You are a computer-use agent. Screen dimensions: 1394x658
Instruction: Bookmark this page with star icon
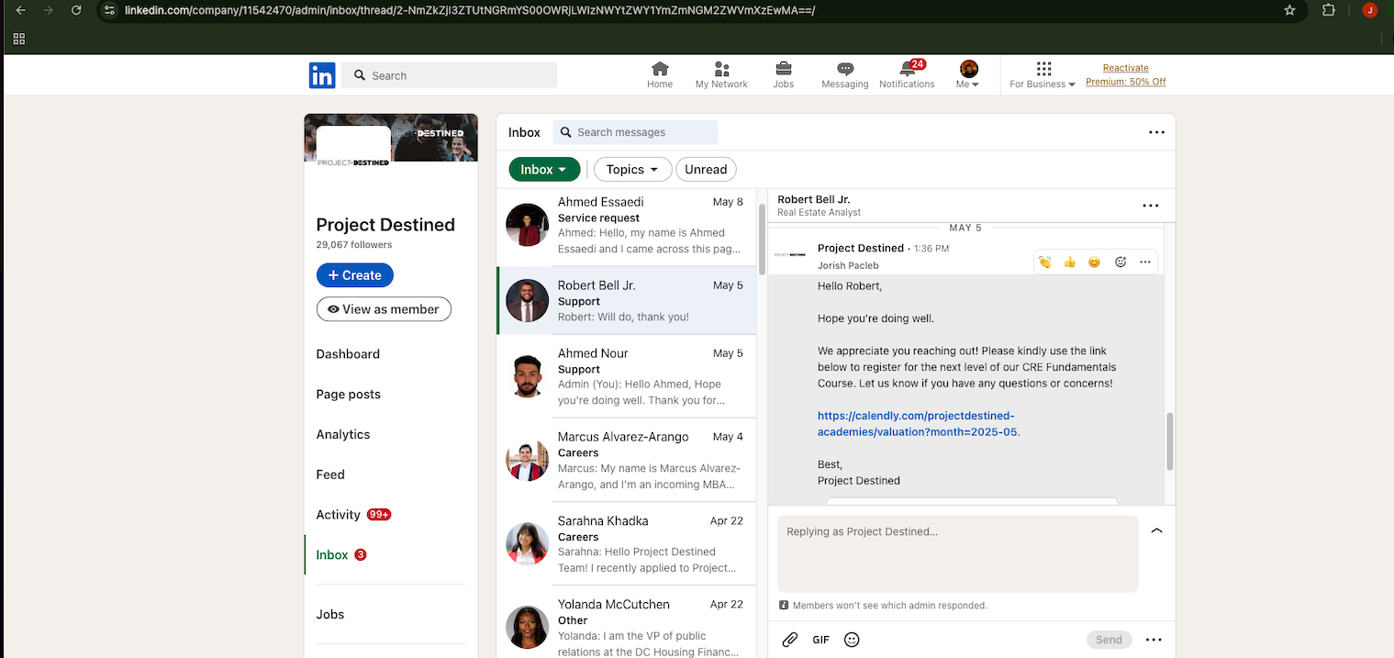(x=1289, y=10)
